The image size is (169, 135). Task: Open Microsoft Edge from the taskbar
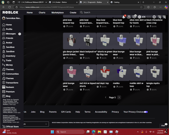pyautogui.click(x=94, y=132)
